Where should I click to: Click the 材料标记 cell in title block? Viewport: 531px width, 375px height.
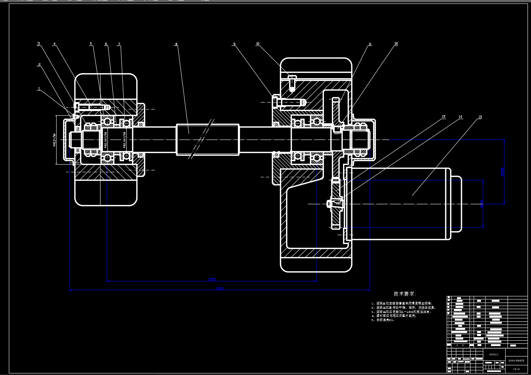tap(494, 354)
